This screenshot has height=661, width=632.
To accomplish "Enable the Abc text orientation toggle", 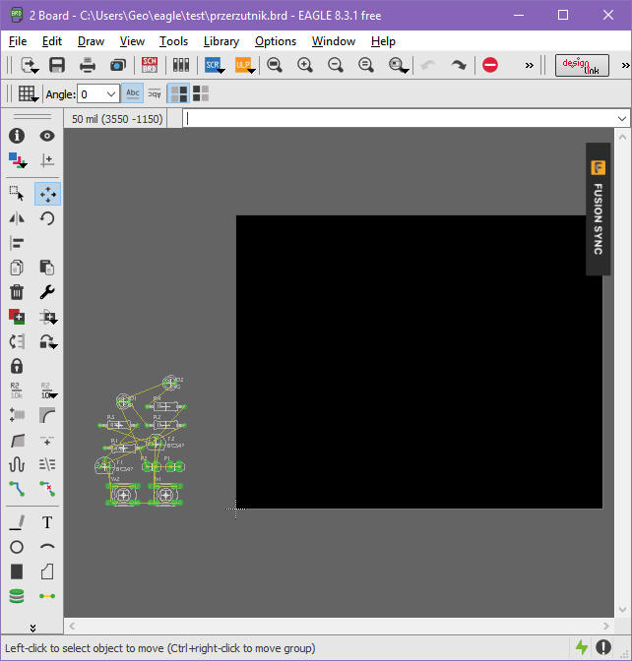I will click(x=133, y=93).
